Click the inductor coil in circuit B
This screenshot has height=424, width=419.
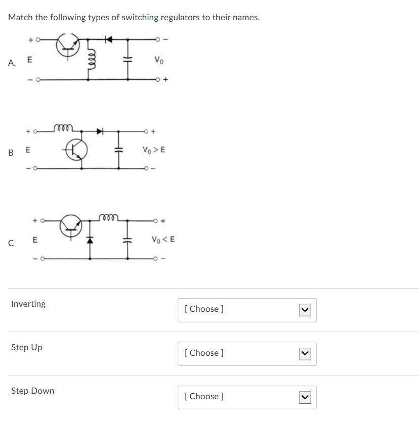[x=62, y=128]
